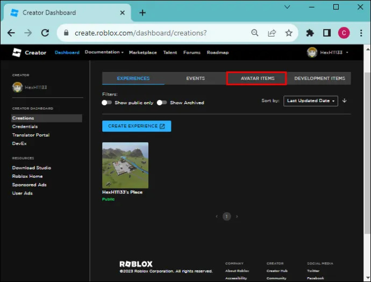Reload the page with refresh icon

pyautogui.click(x=45, y=33)
